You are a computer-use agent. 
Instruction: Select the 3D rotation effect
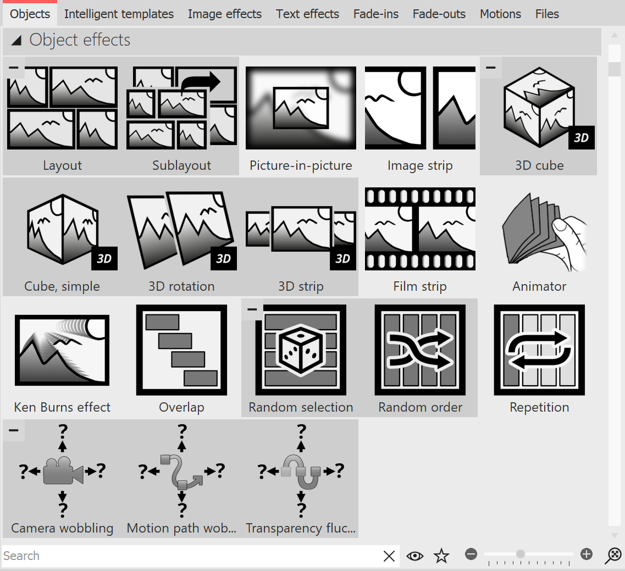pyautogui.click(x=181, y=229)
